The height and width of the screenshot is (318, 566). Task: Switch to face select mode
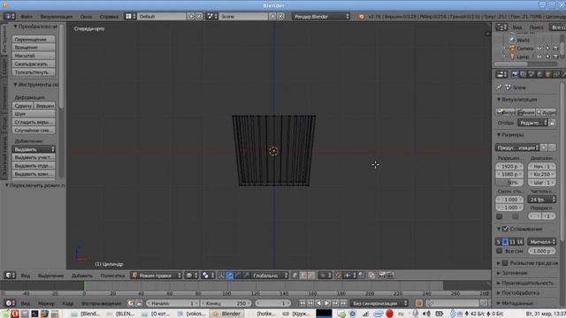coord(311,276)
